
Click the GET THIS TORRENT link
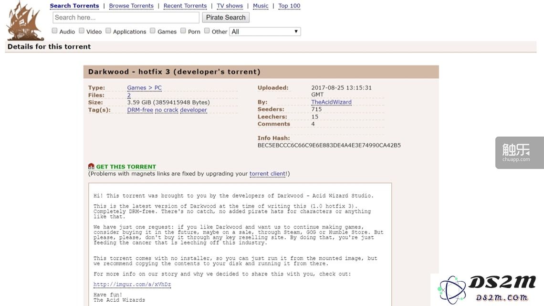coord(126,167)
